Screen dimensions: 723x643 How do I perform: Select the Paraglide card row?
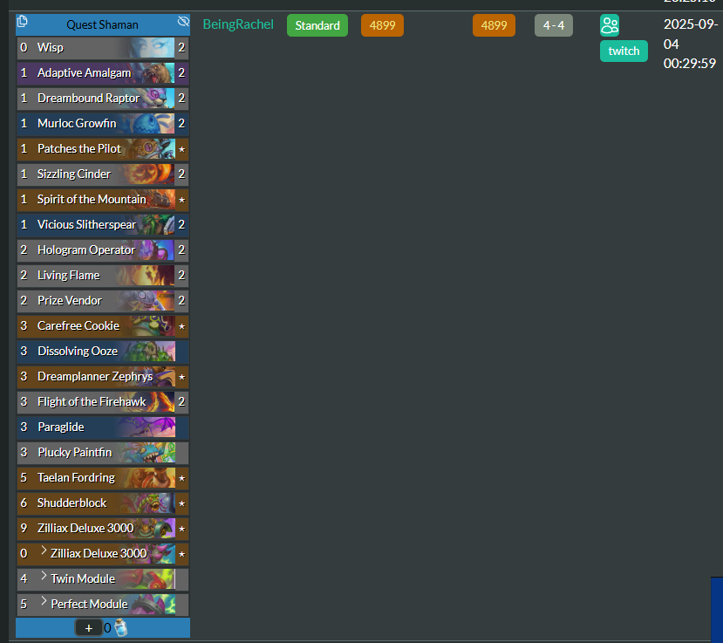tap(103, 428)
